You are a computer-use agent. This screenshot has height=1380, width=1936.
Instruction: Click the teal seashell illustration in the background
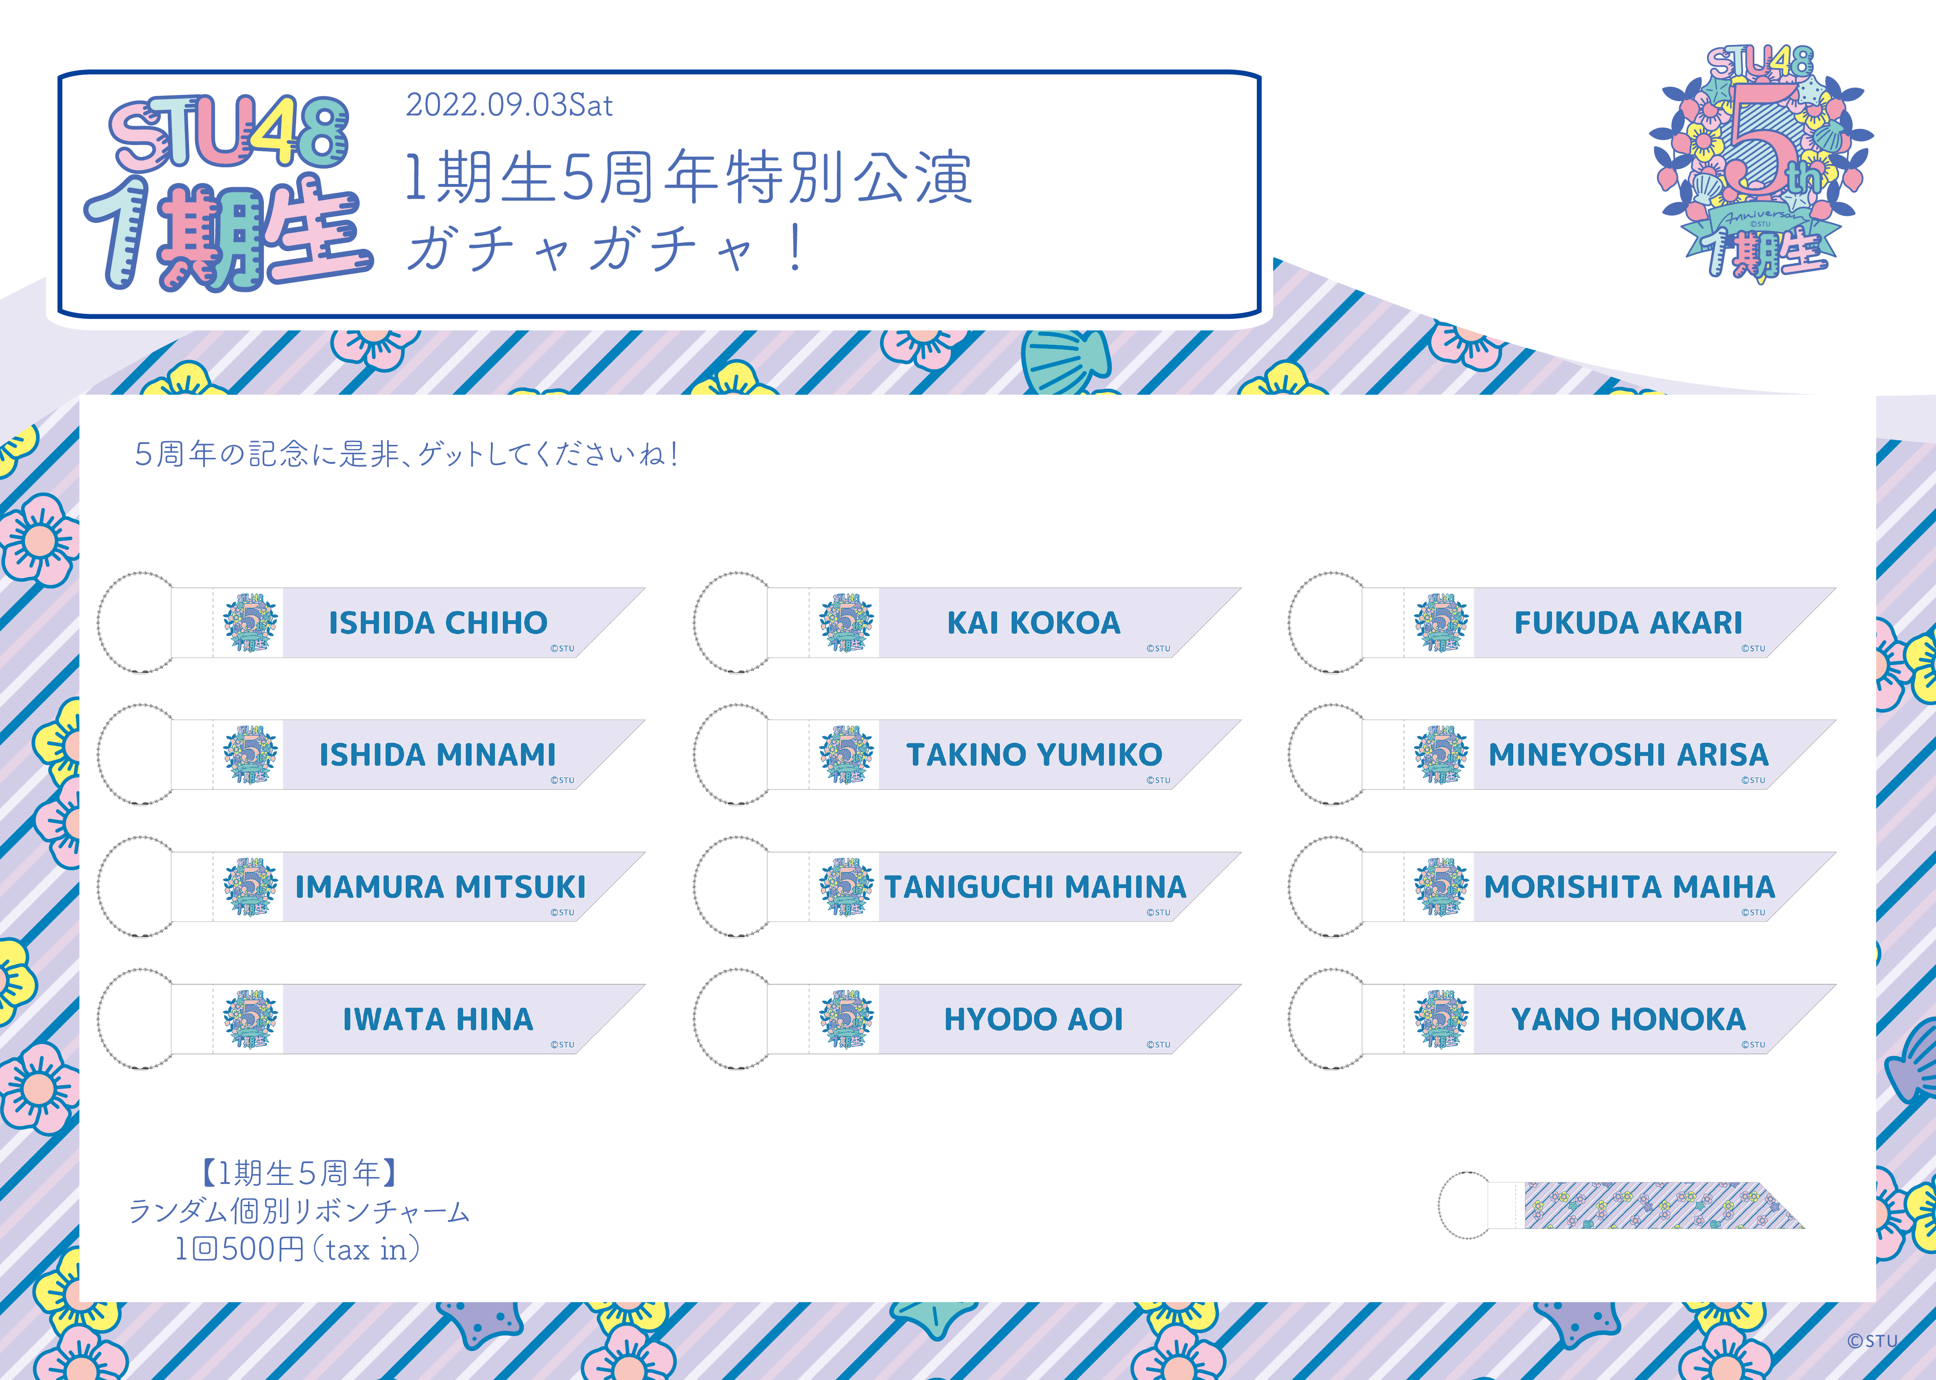(1066, 362)
